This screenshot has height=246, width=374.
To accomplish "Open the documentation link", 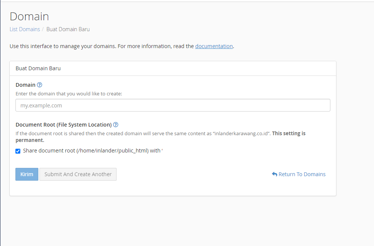I will (x=214, y=46).
